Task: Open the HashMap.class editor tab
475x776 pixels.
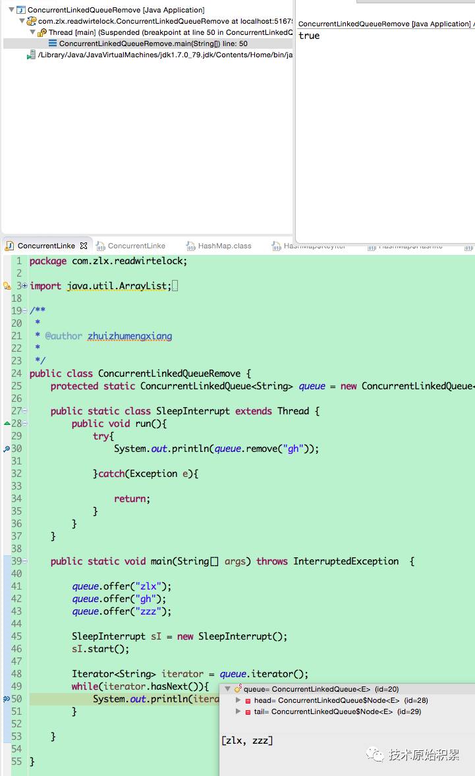Action: click(x=225, y=246)
